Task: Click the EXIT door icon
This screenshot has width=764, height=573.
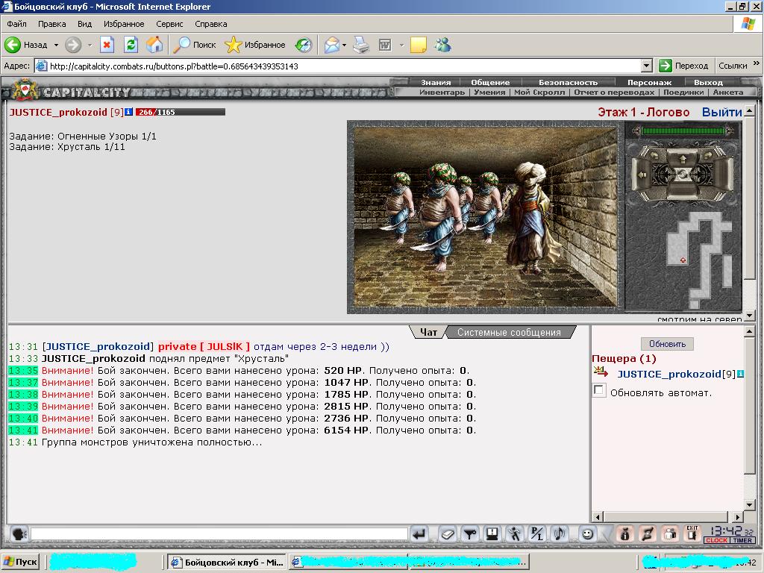Action: click(x=692, y=534)
